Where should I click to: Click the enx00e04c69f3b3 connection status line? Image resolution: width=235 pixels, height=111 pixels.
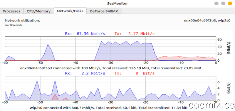pos(111,68)
